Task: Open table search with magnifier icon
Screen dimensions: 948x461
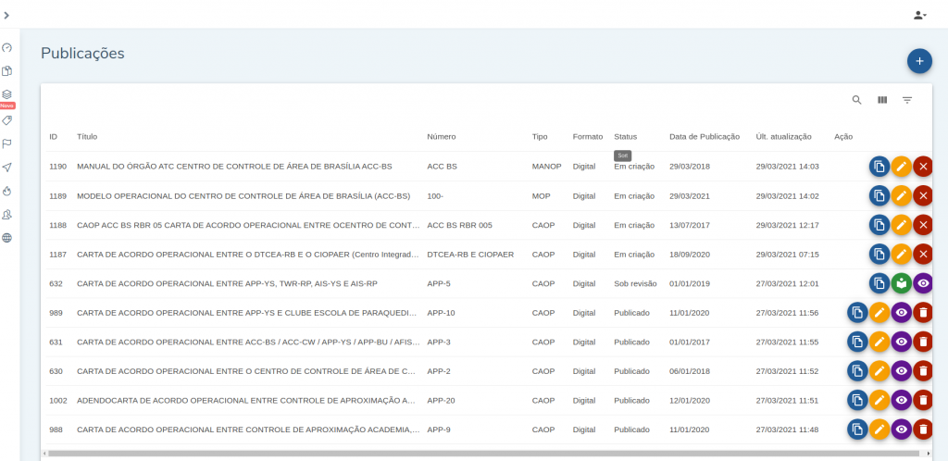Action: (856, 100)
